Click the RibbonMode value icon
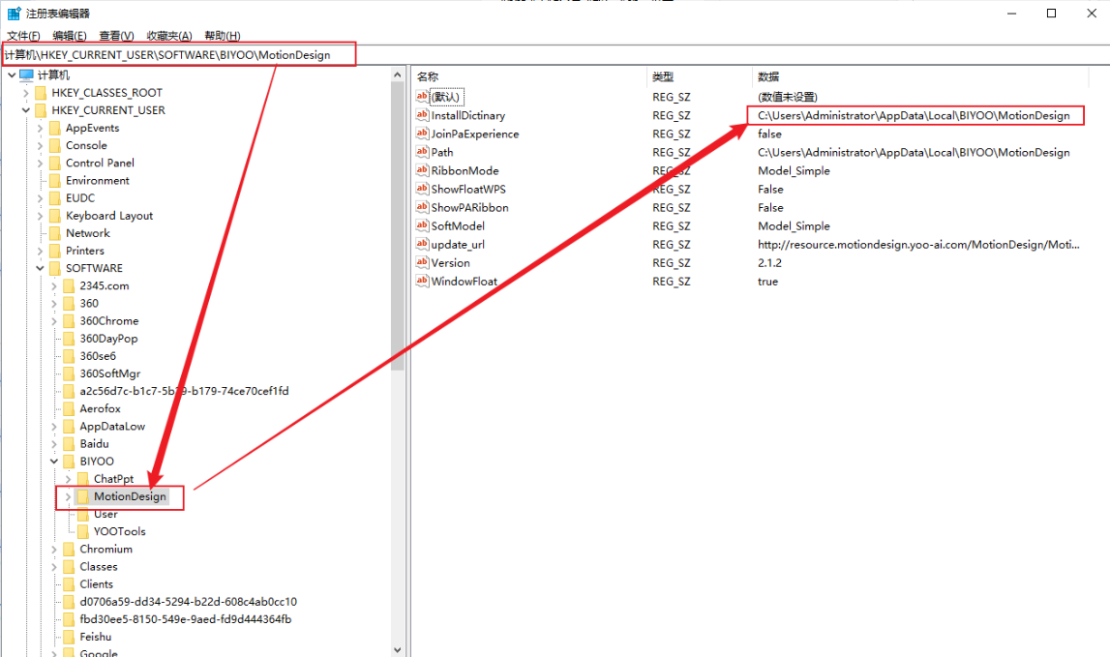The image size is (1110, 657). point(422,170)
